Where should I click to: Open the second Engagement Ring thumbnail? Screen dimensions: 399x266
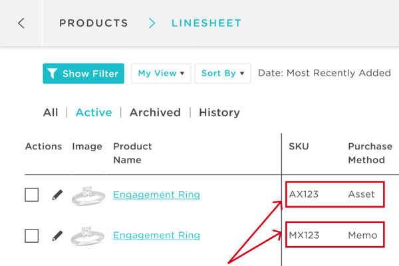pos(88,235)
